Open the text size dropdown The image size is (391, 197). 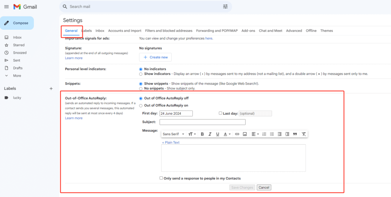(x=192, y=134)
